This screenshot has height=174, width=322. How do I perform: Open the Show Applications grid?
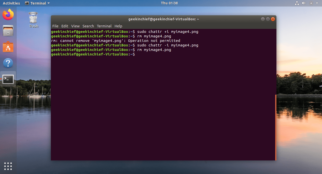pyautogui.click(x=8, y=166)
